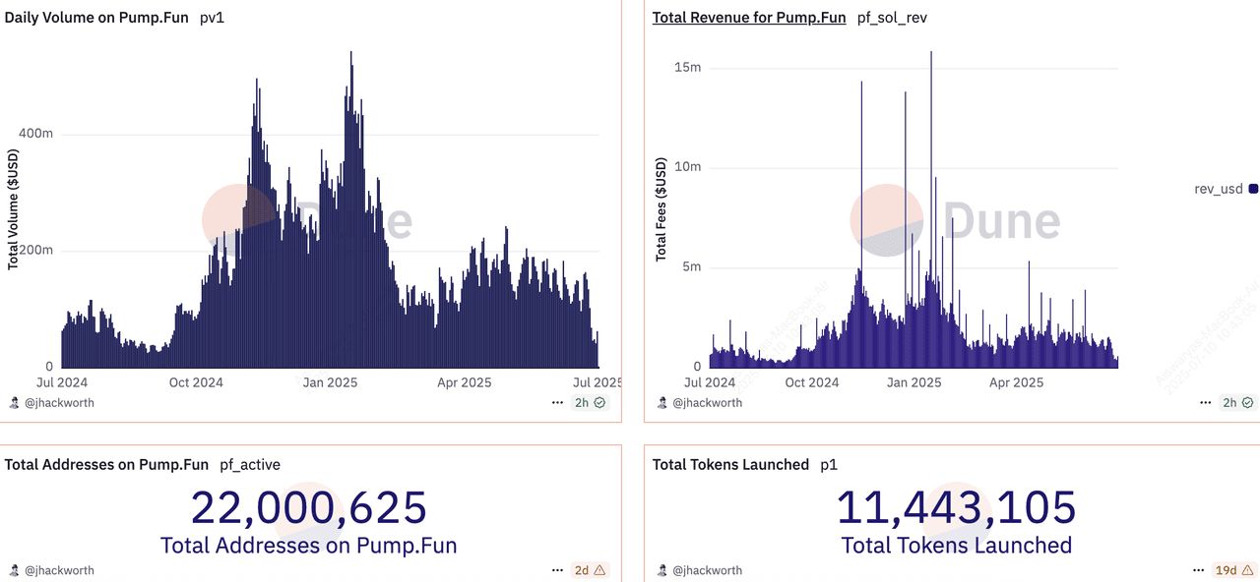1260x582 pixels.
Task: Open the Total Revenue for Pump.Fun link
Action: click(x=749, y=18)
